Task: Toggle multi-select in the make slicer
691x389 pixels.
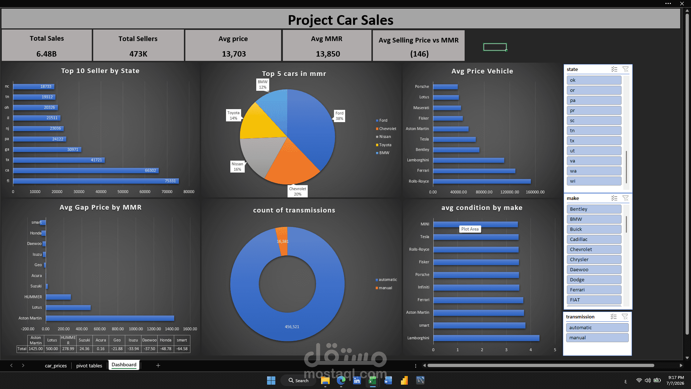Action: [614, 198]
